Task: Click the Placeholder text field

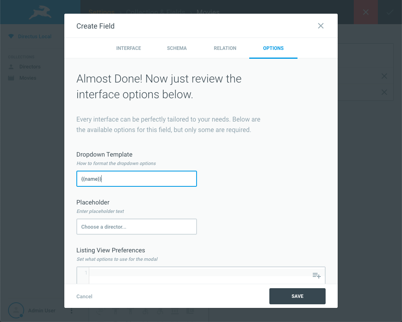Action: [136, 227]
